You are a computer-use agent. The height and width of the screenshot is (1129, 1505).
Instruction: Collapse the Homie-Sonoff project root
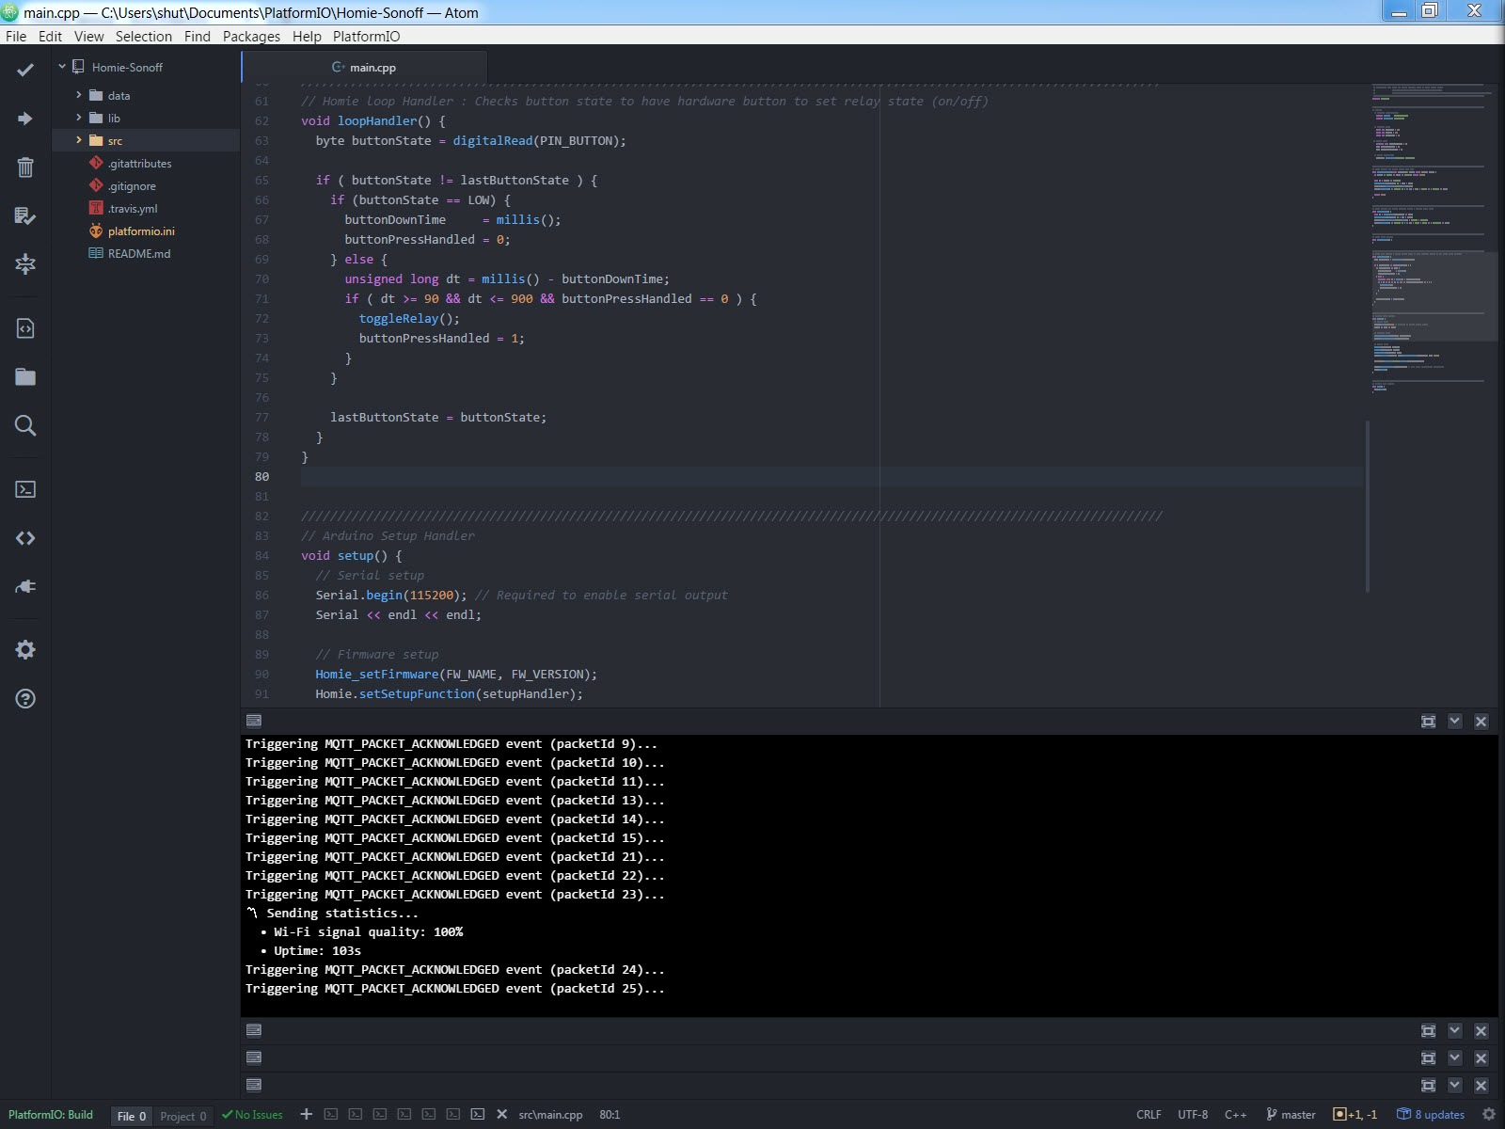(62, 67)
